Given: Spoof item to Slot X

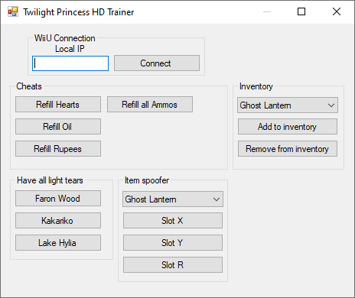Looking at the screenshot, I should click(173, 221).
